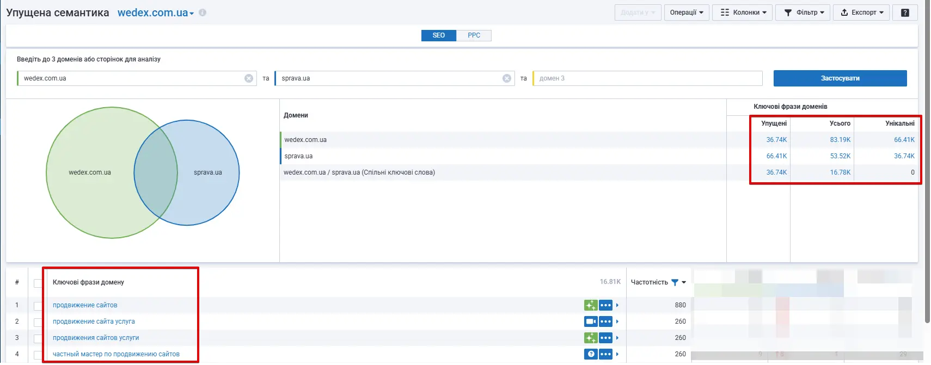Clear the sprava.ua domain input
This screenshot has width=931, height=365.
tap(507, 78)
